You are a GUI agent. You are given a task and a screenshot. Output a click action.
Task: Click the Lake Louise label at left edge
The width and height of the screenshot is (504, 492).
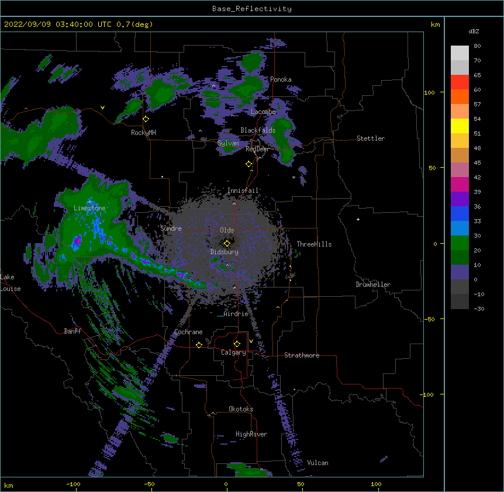11,283
